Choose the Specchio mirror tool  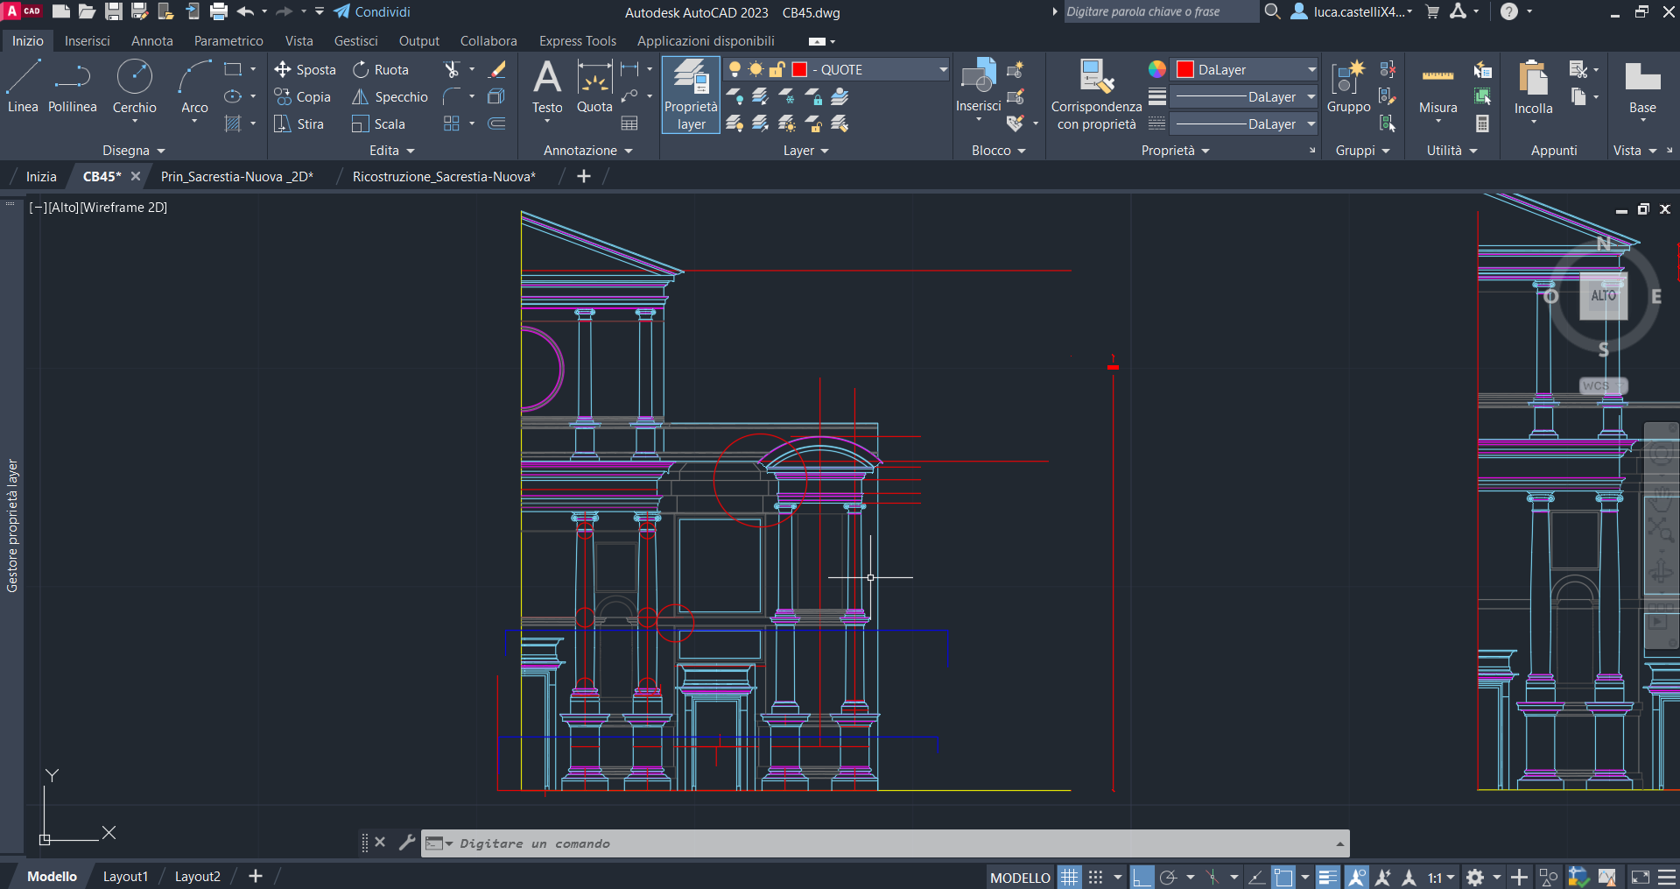pyautogui.click(x=390, y=97)
